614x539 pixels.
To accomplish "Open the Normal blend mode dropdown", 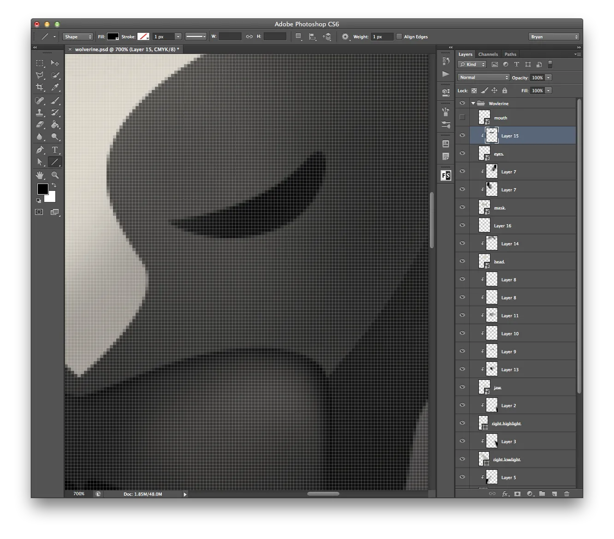I will (484, 77).
